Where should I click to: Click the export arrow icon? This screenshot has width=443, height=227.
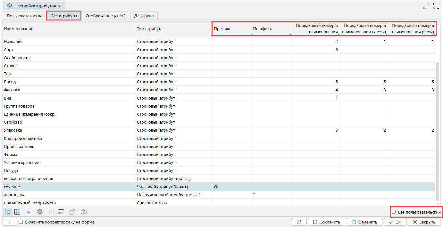coord(72,212)
